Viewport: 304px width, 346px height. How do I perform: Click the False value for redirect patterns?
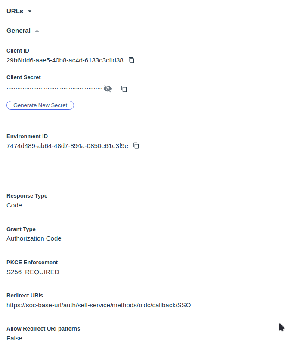(x=14, y=338)
